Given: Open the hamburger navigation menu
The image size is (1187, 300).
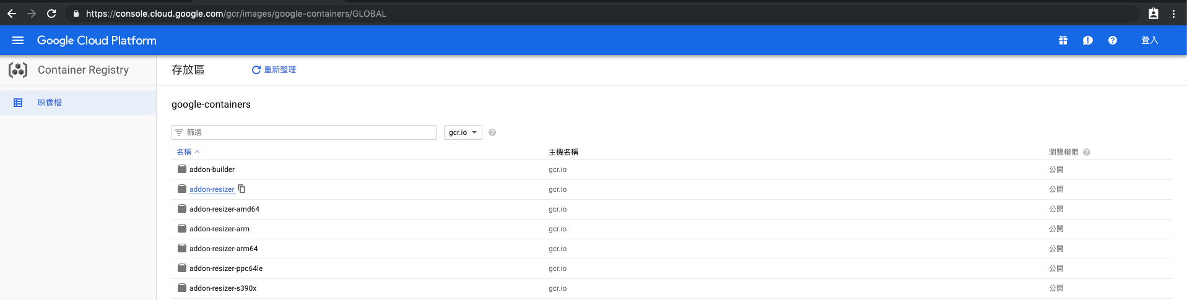Looking at the screenshot, I should pyautogui.click(x=18, y=40).
